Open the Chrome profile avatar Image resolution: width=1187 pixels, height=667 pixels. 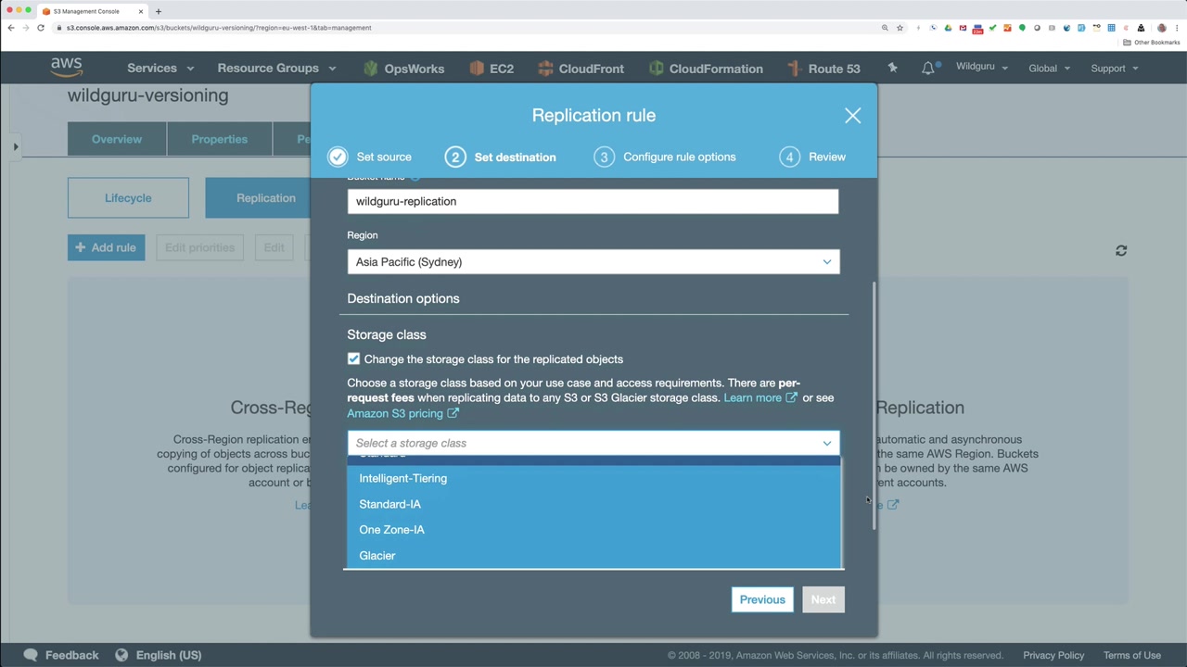point(1161,28)
